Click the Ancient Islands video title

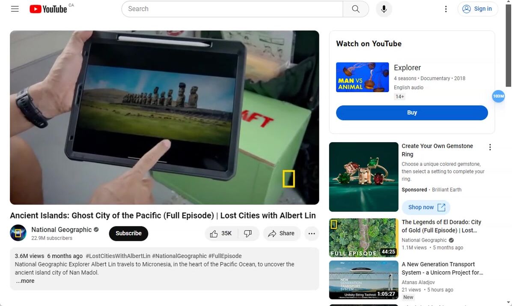coord(163,216)
